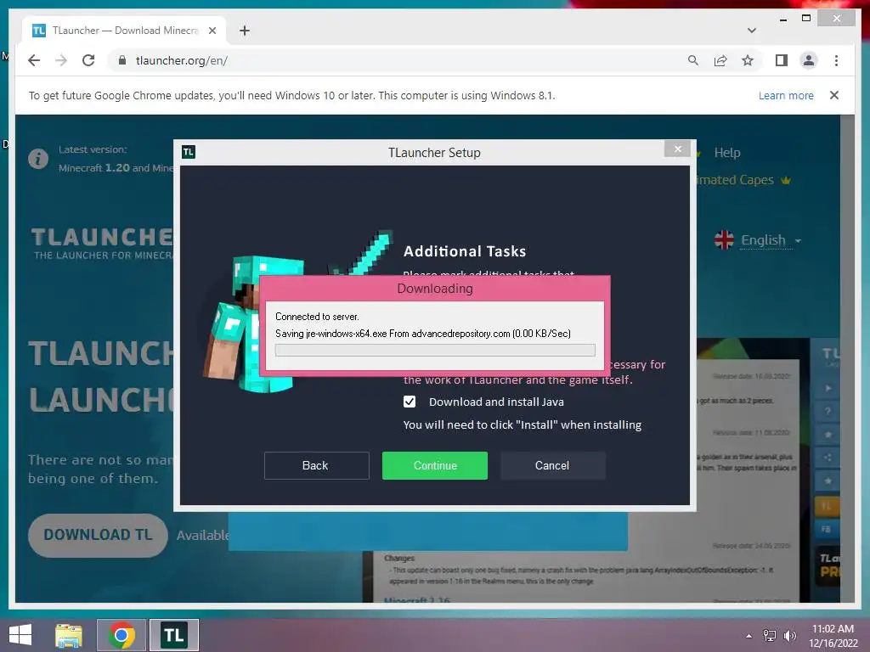Click the TLAUNCHER site logo
Viewport: 870px width, 652px height.
click(102, 243)
